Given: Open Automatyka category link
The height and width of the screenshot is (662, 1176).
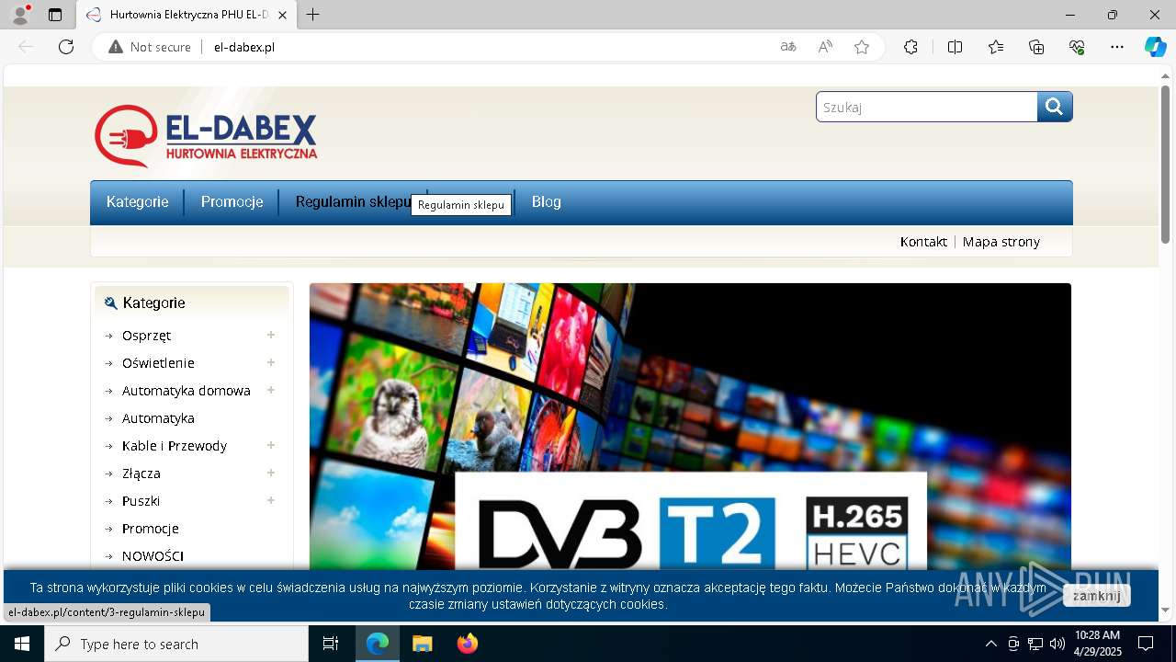Looking at the screenshot, I should coord(158,418).
